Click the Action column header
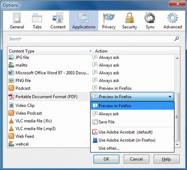187x170 pixels. pyautogui.click(x=137, y=51)
